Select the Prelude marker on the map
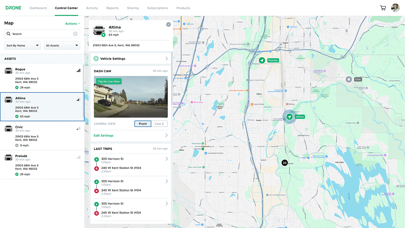Viewport: 405px width, 228px height. (262, 60)
